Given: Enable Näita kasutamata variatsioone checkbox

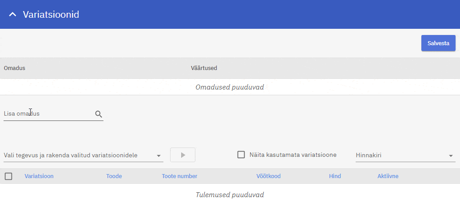Looking at the screenshot, I should click(x=241, y=155).
